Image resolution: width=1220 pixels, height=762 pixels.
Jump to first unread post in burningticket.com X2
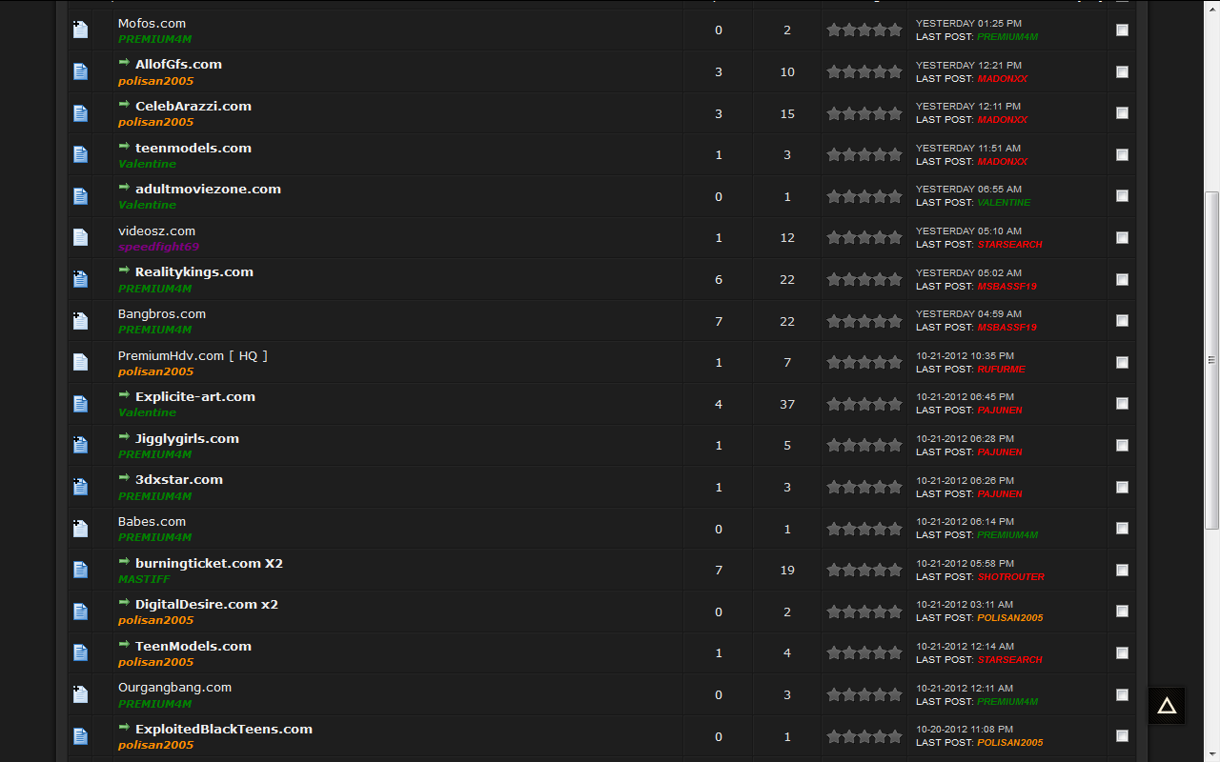coord(124,562)
